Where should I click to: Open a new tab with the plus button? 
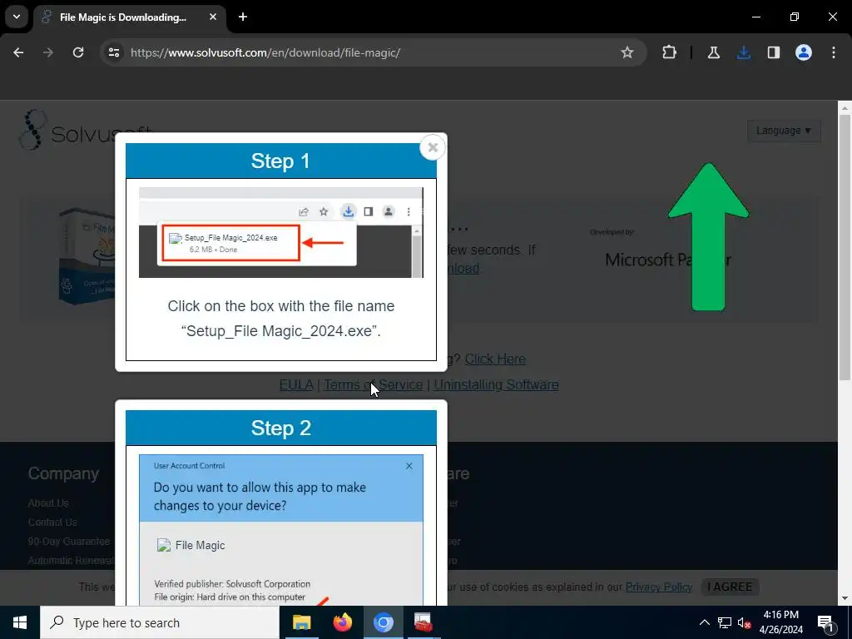coord(243,17)
